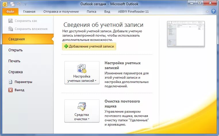Screen dimensions: 219x136
Task: Open Outlook help via the question mark icon
Action: click(x=214, y=11)
